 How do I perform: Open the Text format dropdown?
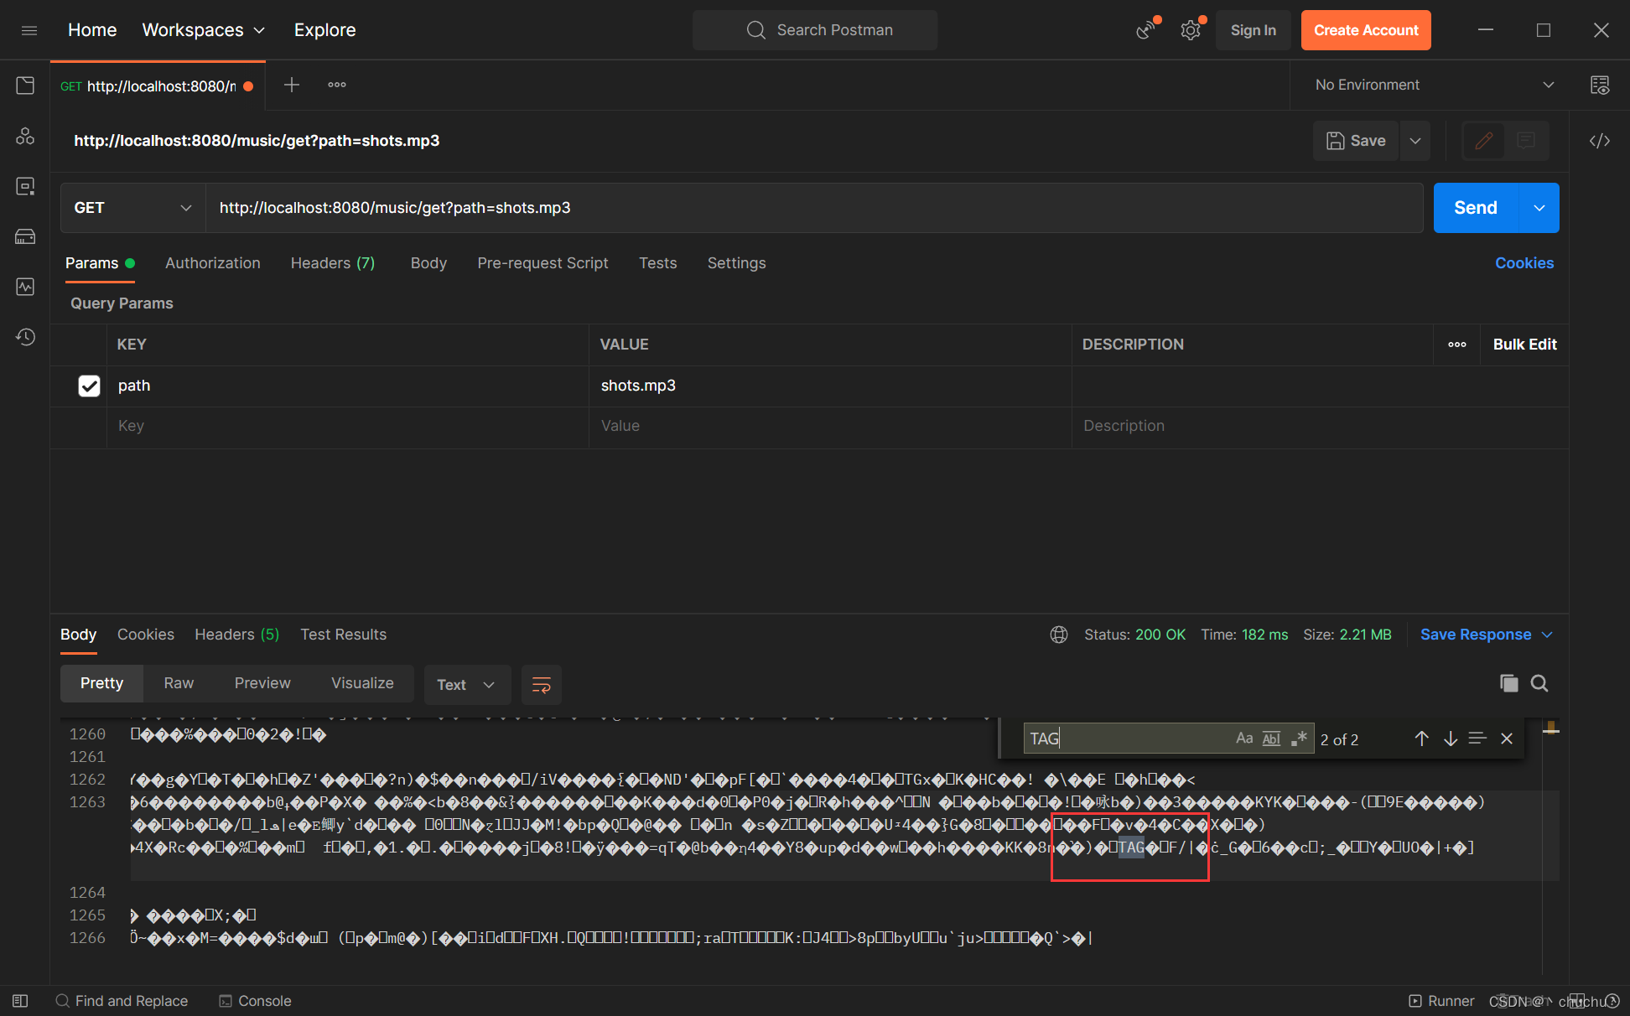click(x=466, y=685)
